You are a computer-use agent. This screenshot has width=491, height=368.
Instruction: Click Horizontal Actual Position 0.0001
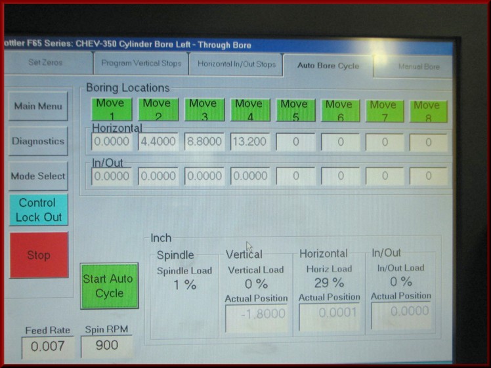pyautogui.click(x=330, y=316)
